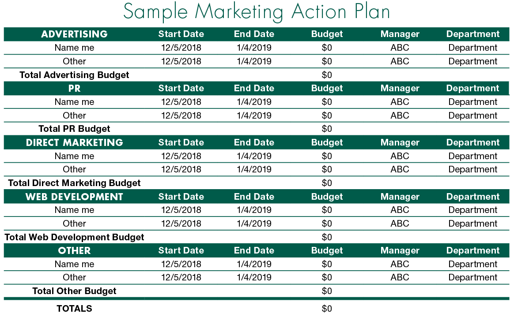This screenshot has height=317, width=514.
Task: Click Total PR Budget amount cell
Action: pos(327,129)
